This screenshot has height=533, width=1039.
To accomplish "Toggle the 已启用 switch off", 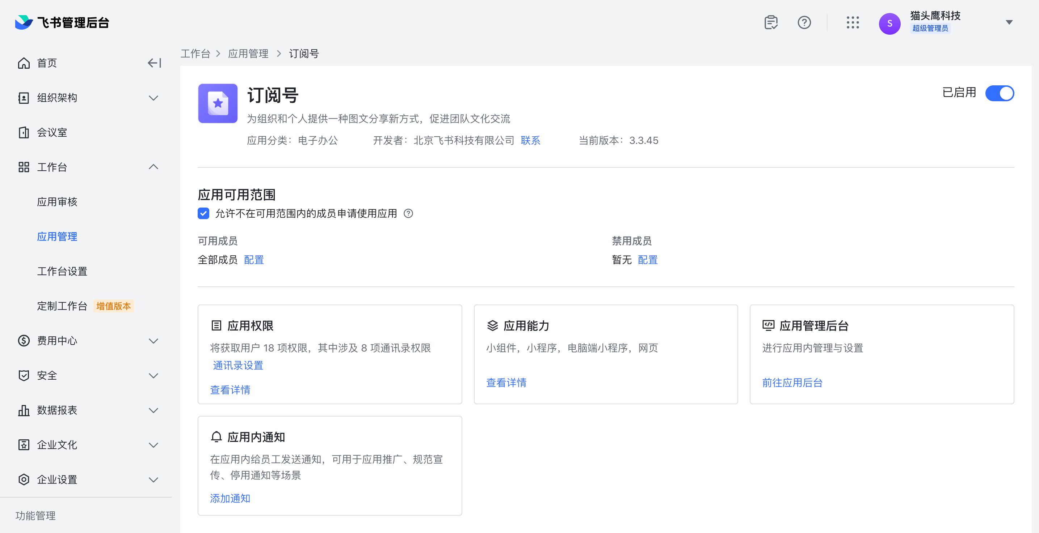I will (999, 93).
